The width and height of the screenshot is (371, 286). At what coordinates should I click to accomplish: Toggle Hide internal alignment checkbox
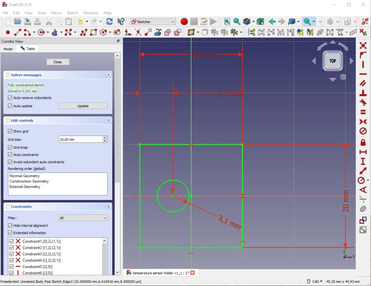[x=10, y=226]
